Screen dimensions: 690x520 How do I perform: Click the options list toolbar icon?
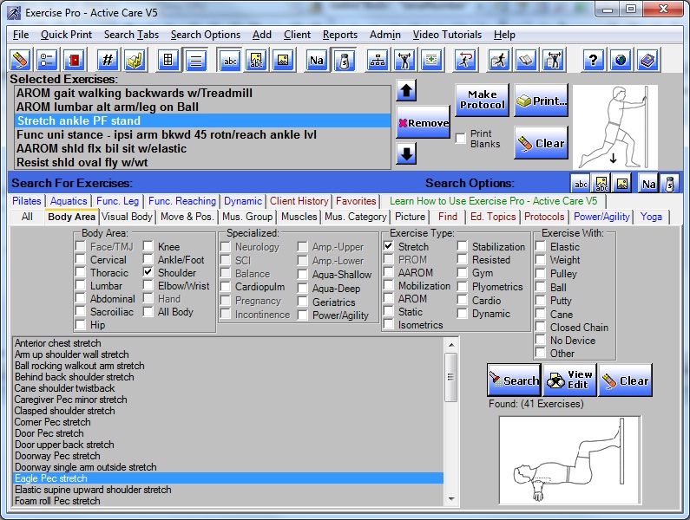[47, 60]
